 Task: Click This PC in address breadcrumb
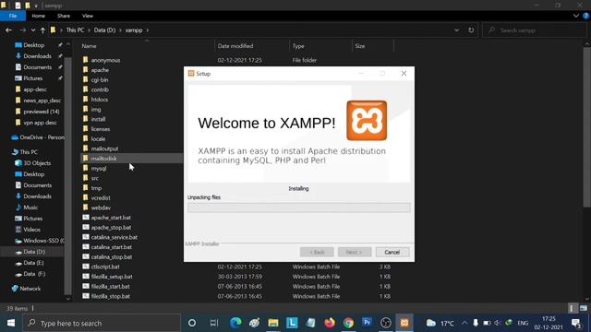pyautogui.click(x=75, y=30)
